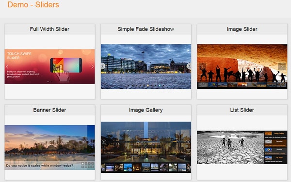Open the Simple Fade Slideshow title
Image resolution: width=291 pixels, height=182 pixels.
[x=146, y=29]
